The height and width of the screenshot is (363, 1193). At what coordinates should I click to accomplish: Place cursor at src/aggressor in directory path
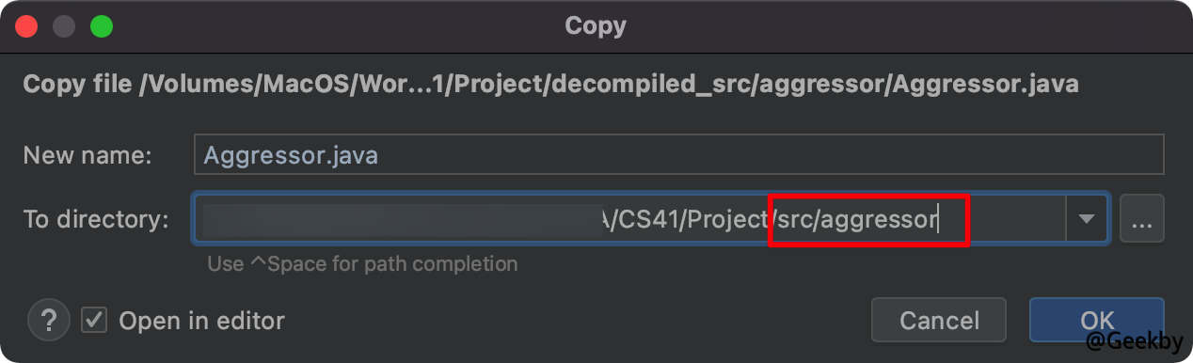858,220
